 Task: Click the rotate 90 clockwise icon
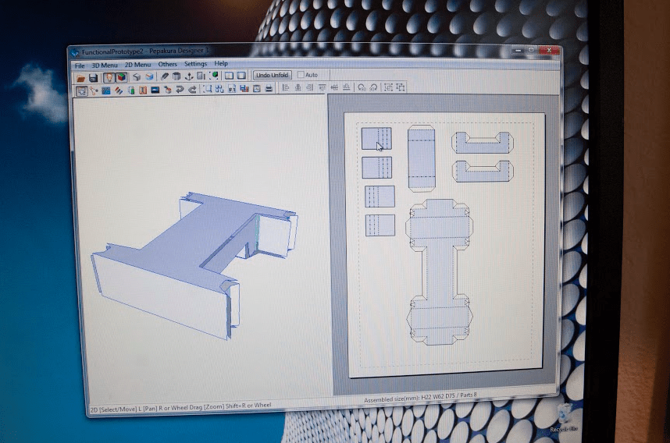click(x=374, y=87)
